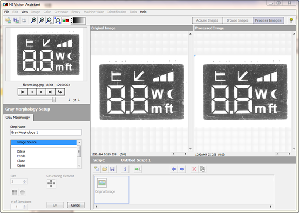Viewport: 299px width, 213px height.
Task: Click the return arrow image-browser button
Action: 60,92
